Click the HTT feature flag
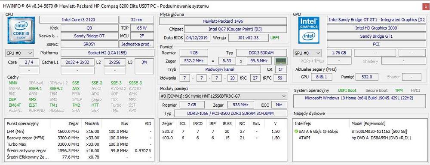The width and height of the screenshot is (430, 165). [95, 105]
